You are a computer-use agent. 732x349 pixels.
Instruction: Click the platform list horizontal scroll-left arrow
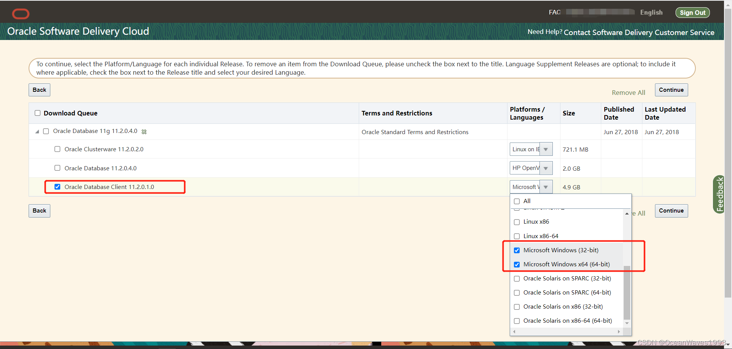tap(514, 332)
